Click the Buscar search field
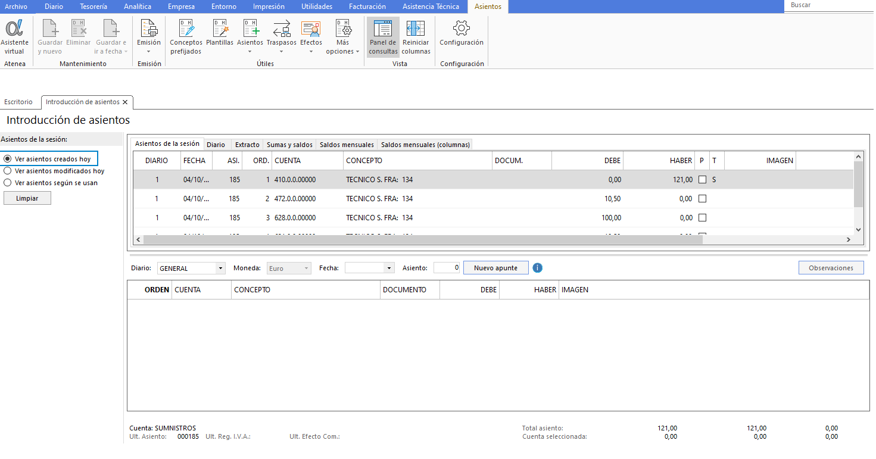The height and width of the screenshot is (459, 876). [830, 5]
